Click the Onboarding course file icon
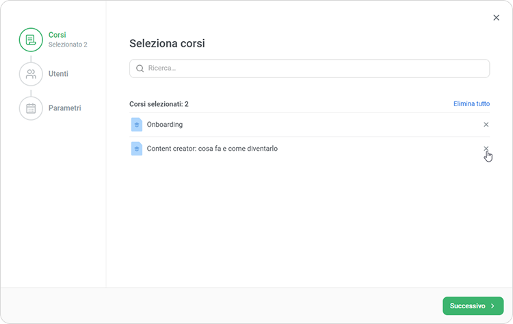Screen dimensions: 513x324 point(136,125)
